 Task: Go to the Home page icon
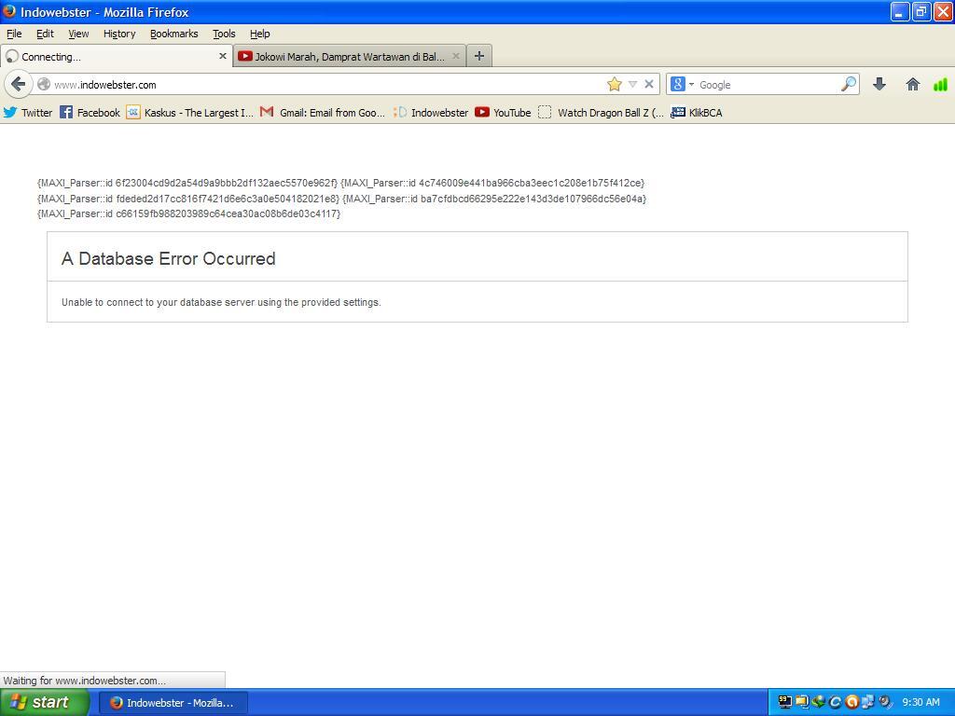[912, 84]
